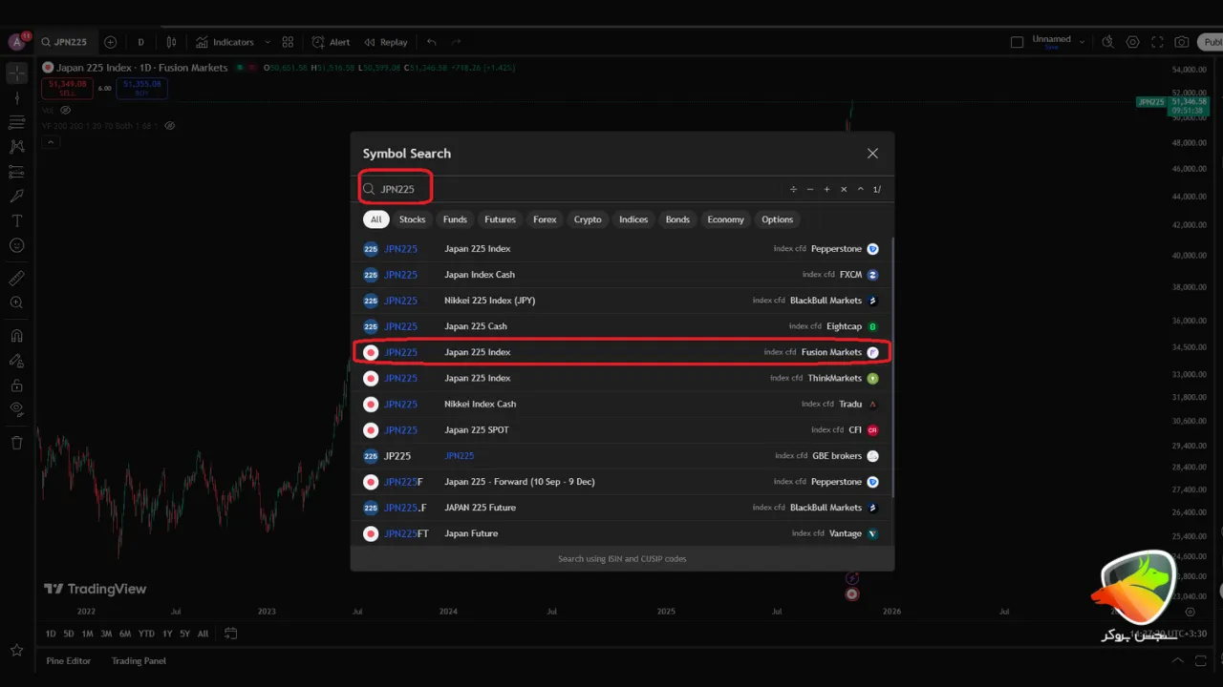
Task: Click the go-to-date calendar icon
Action: (230, 633)
